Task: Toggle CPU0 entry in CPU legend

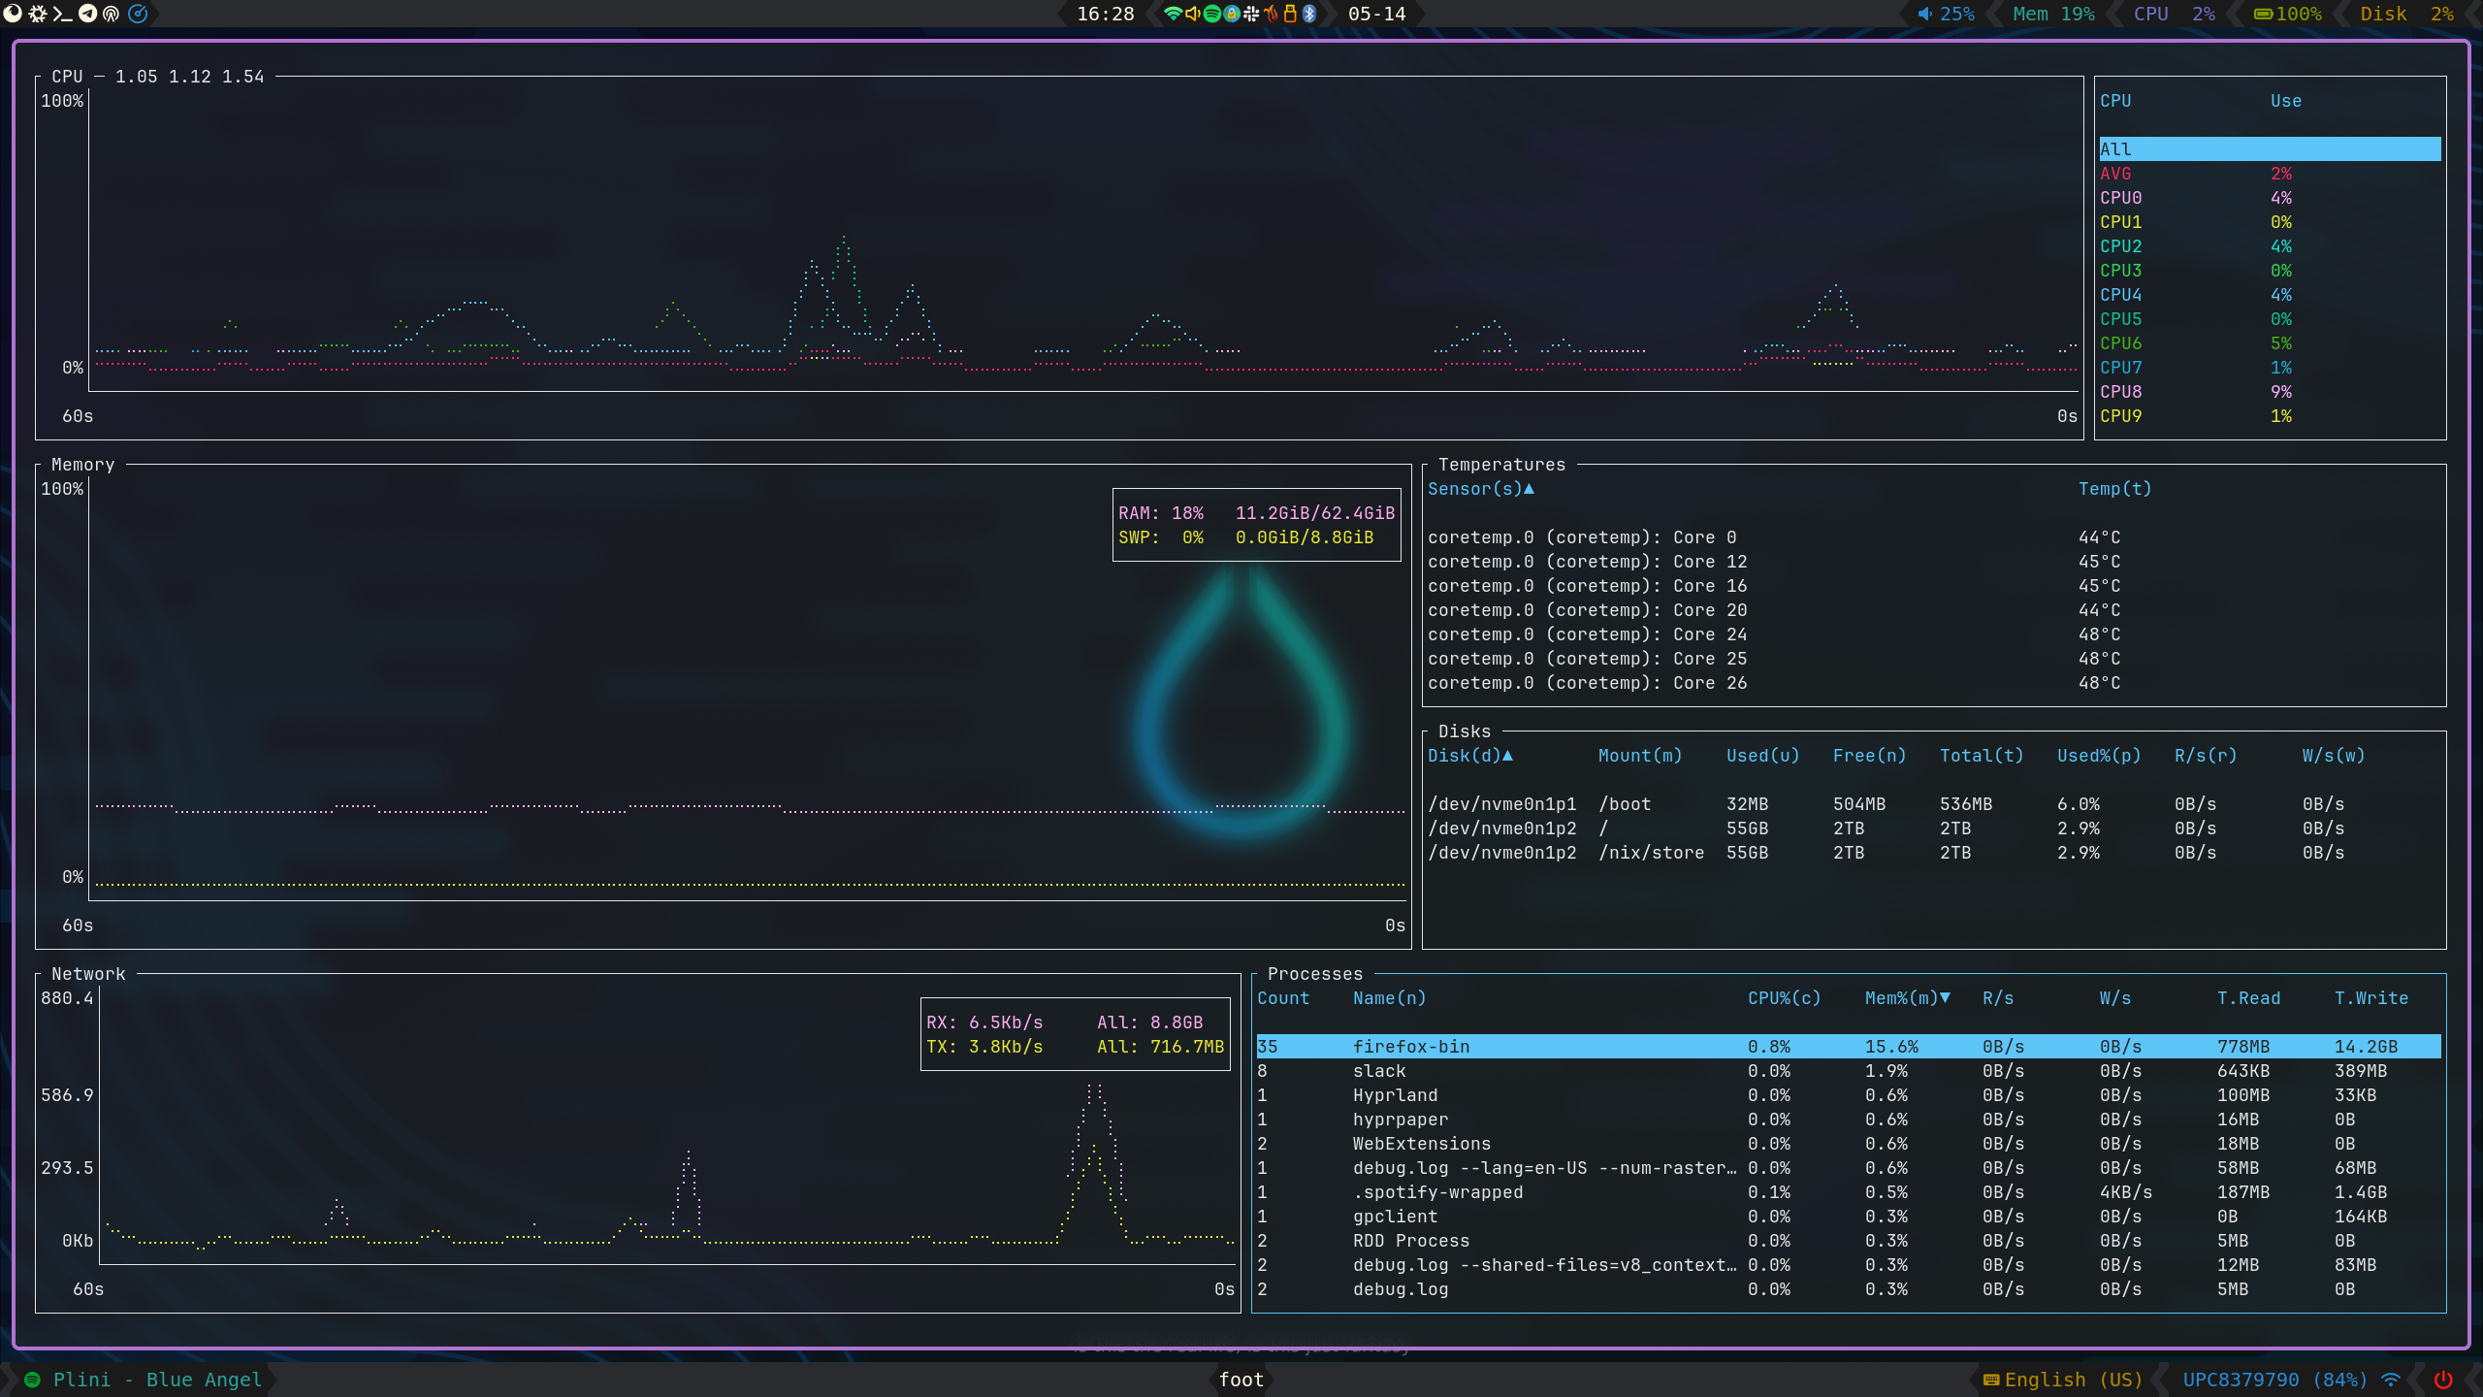Action: tap(2121, 198)
